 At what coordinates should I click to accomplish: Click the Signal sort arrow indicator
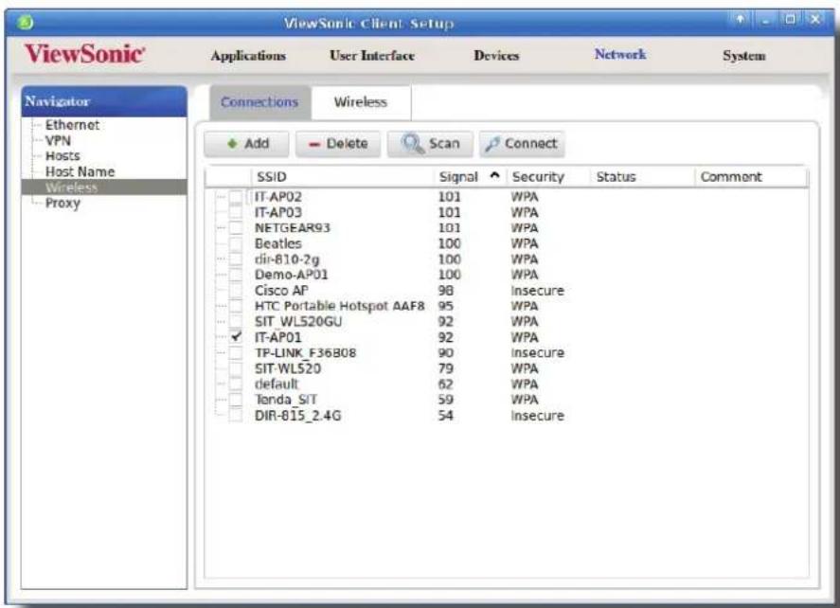[x=495, y=175]
